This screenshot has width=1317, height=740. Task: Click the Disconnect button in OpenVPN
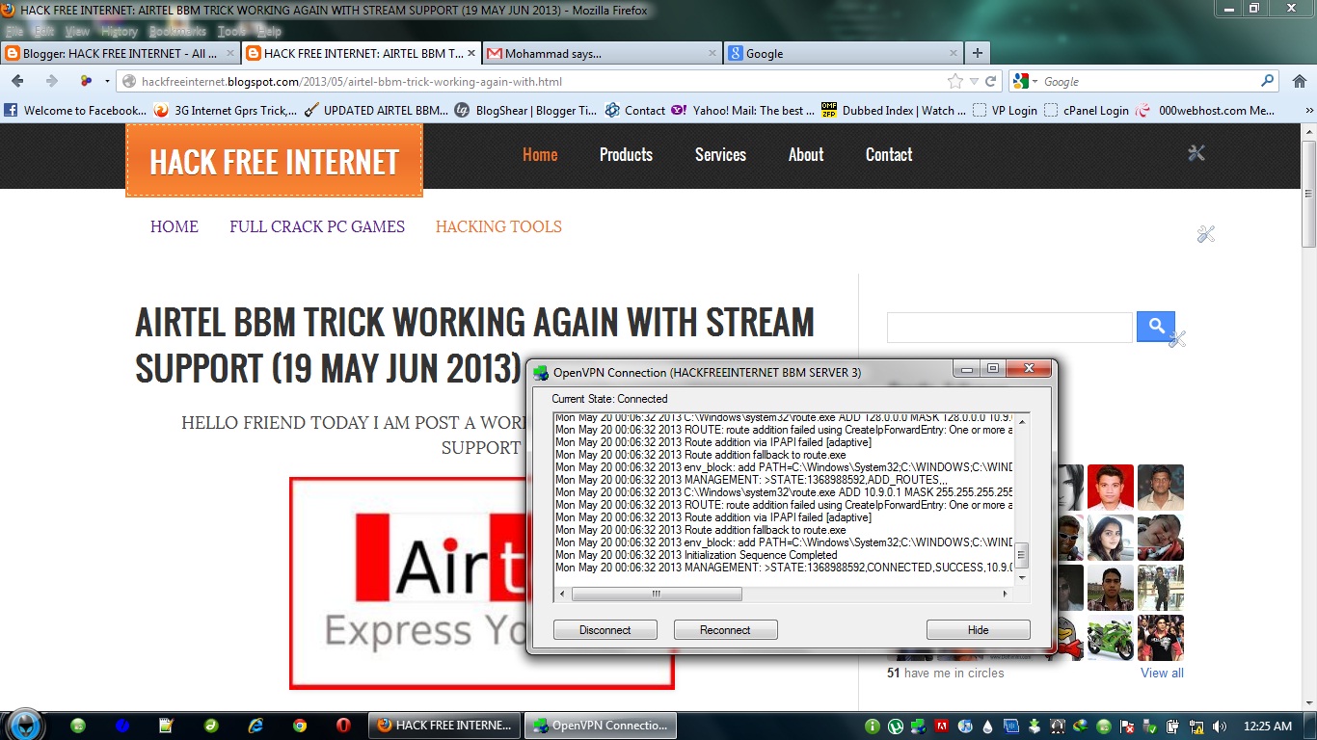(x=605, y=630)
